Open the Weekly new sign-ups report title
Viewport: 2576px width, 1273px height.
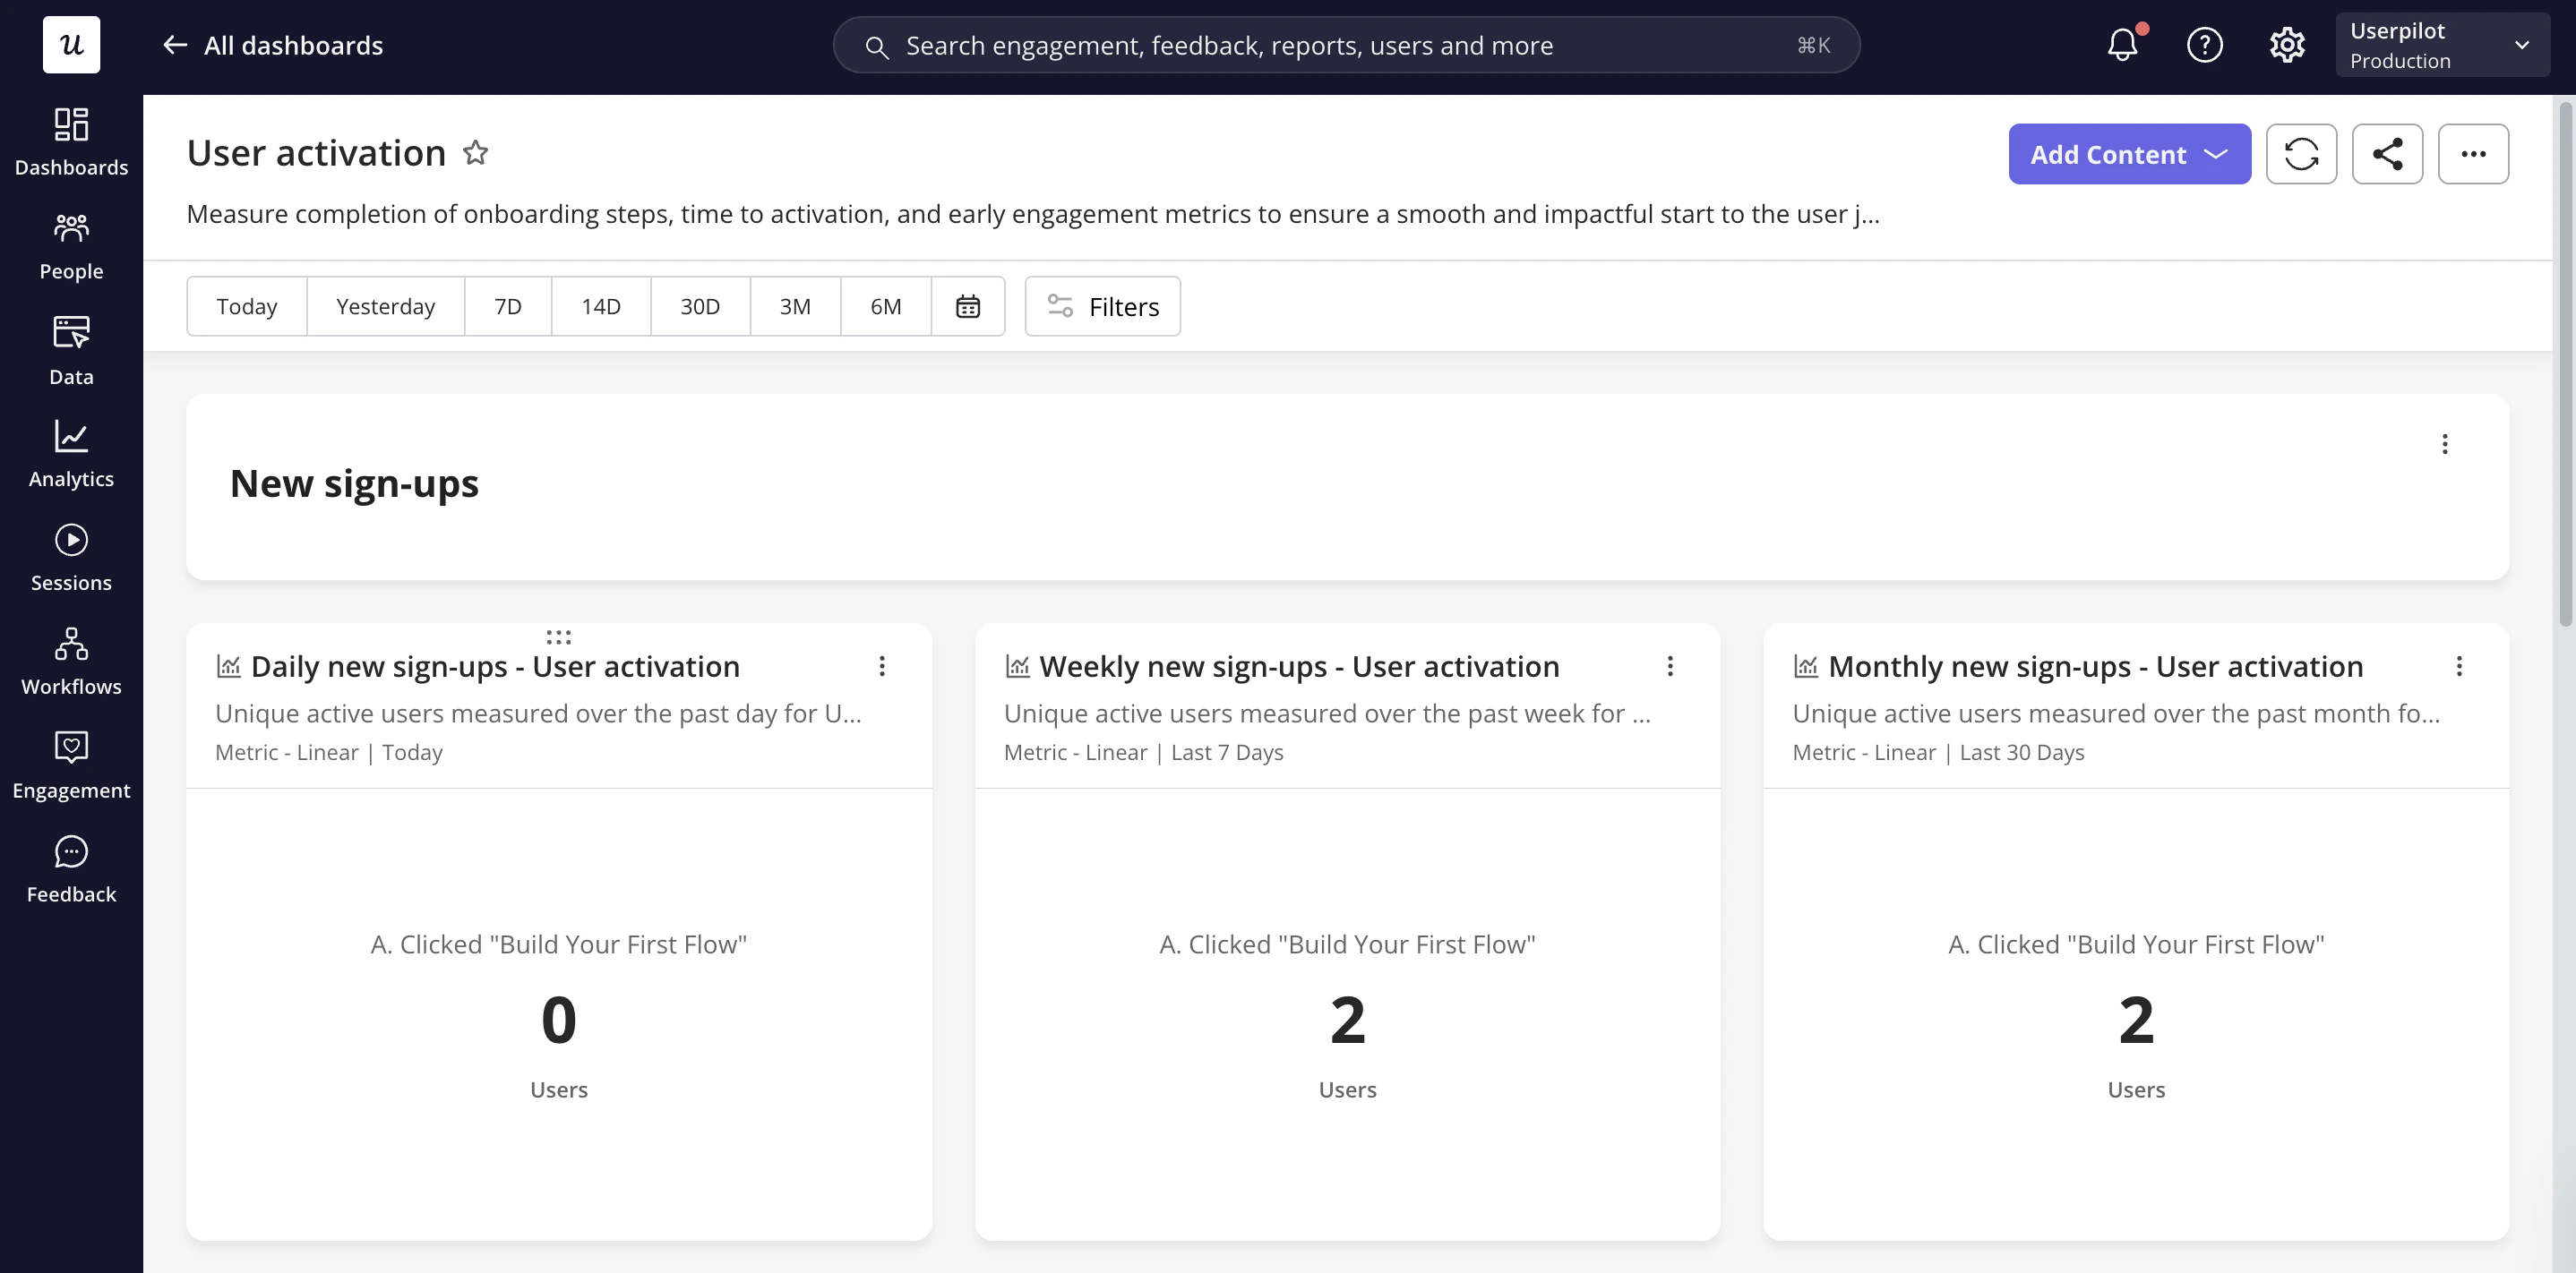[1299, 666]
